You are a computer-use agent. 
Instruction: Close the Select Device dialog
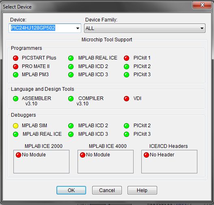coord(202,5)
